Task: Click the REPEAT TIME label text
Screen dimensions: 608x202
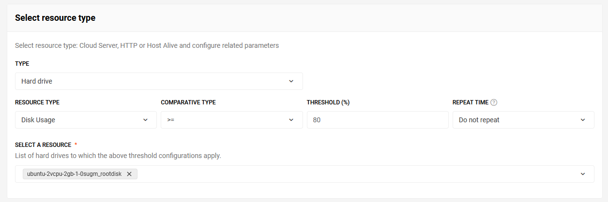Action: [470, 102]
